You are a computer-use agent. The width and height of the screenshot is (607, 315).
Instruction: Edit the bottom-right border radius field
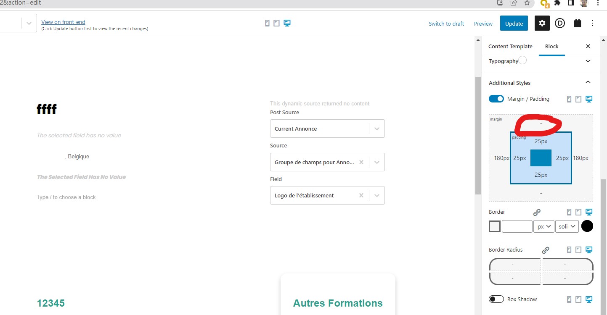567,278
